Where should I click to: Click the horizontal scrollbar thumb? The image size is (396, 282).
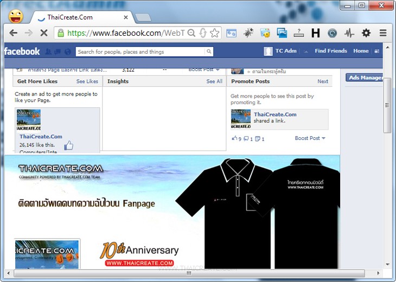click(189, 273)
